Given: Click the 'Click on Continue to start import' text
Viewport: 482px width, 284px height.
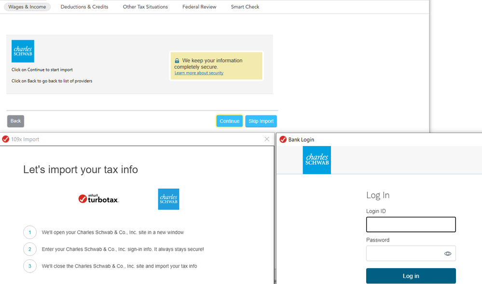Looking at the screenshot, I should (42, 70).
